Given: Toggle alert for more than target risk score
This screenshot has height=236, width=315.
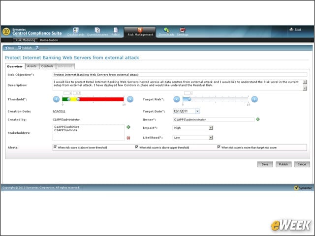Looking at the screenshot, I should coord(219,147).
